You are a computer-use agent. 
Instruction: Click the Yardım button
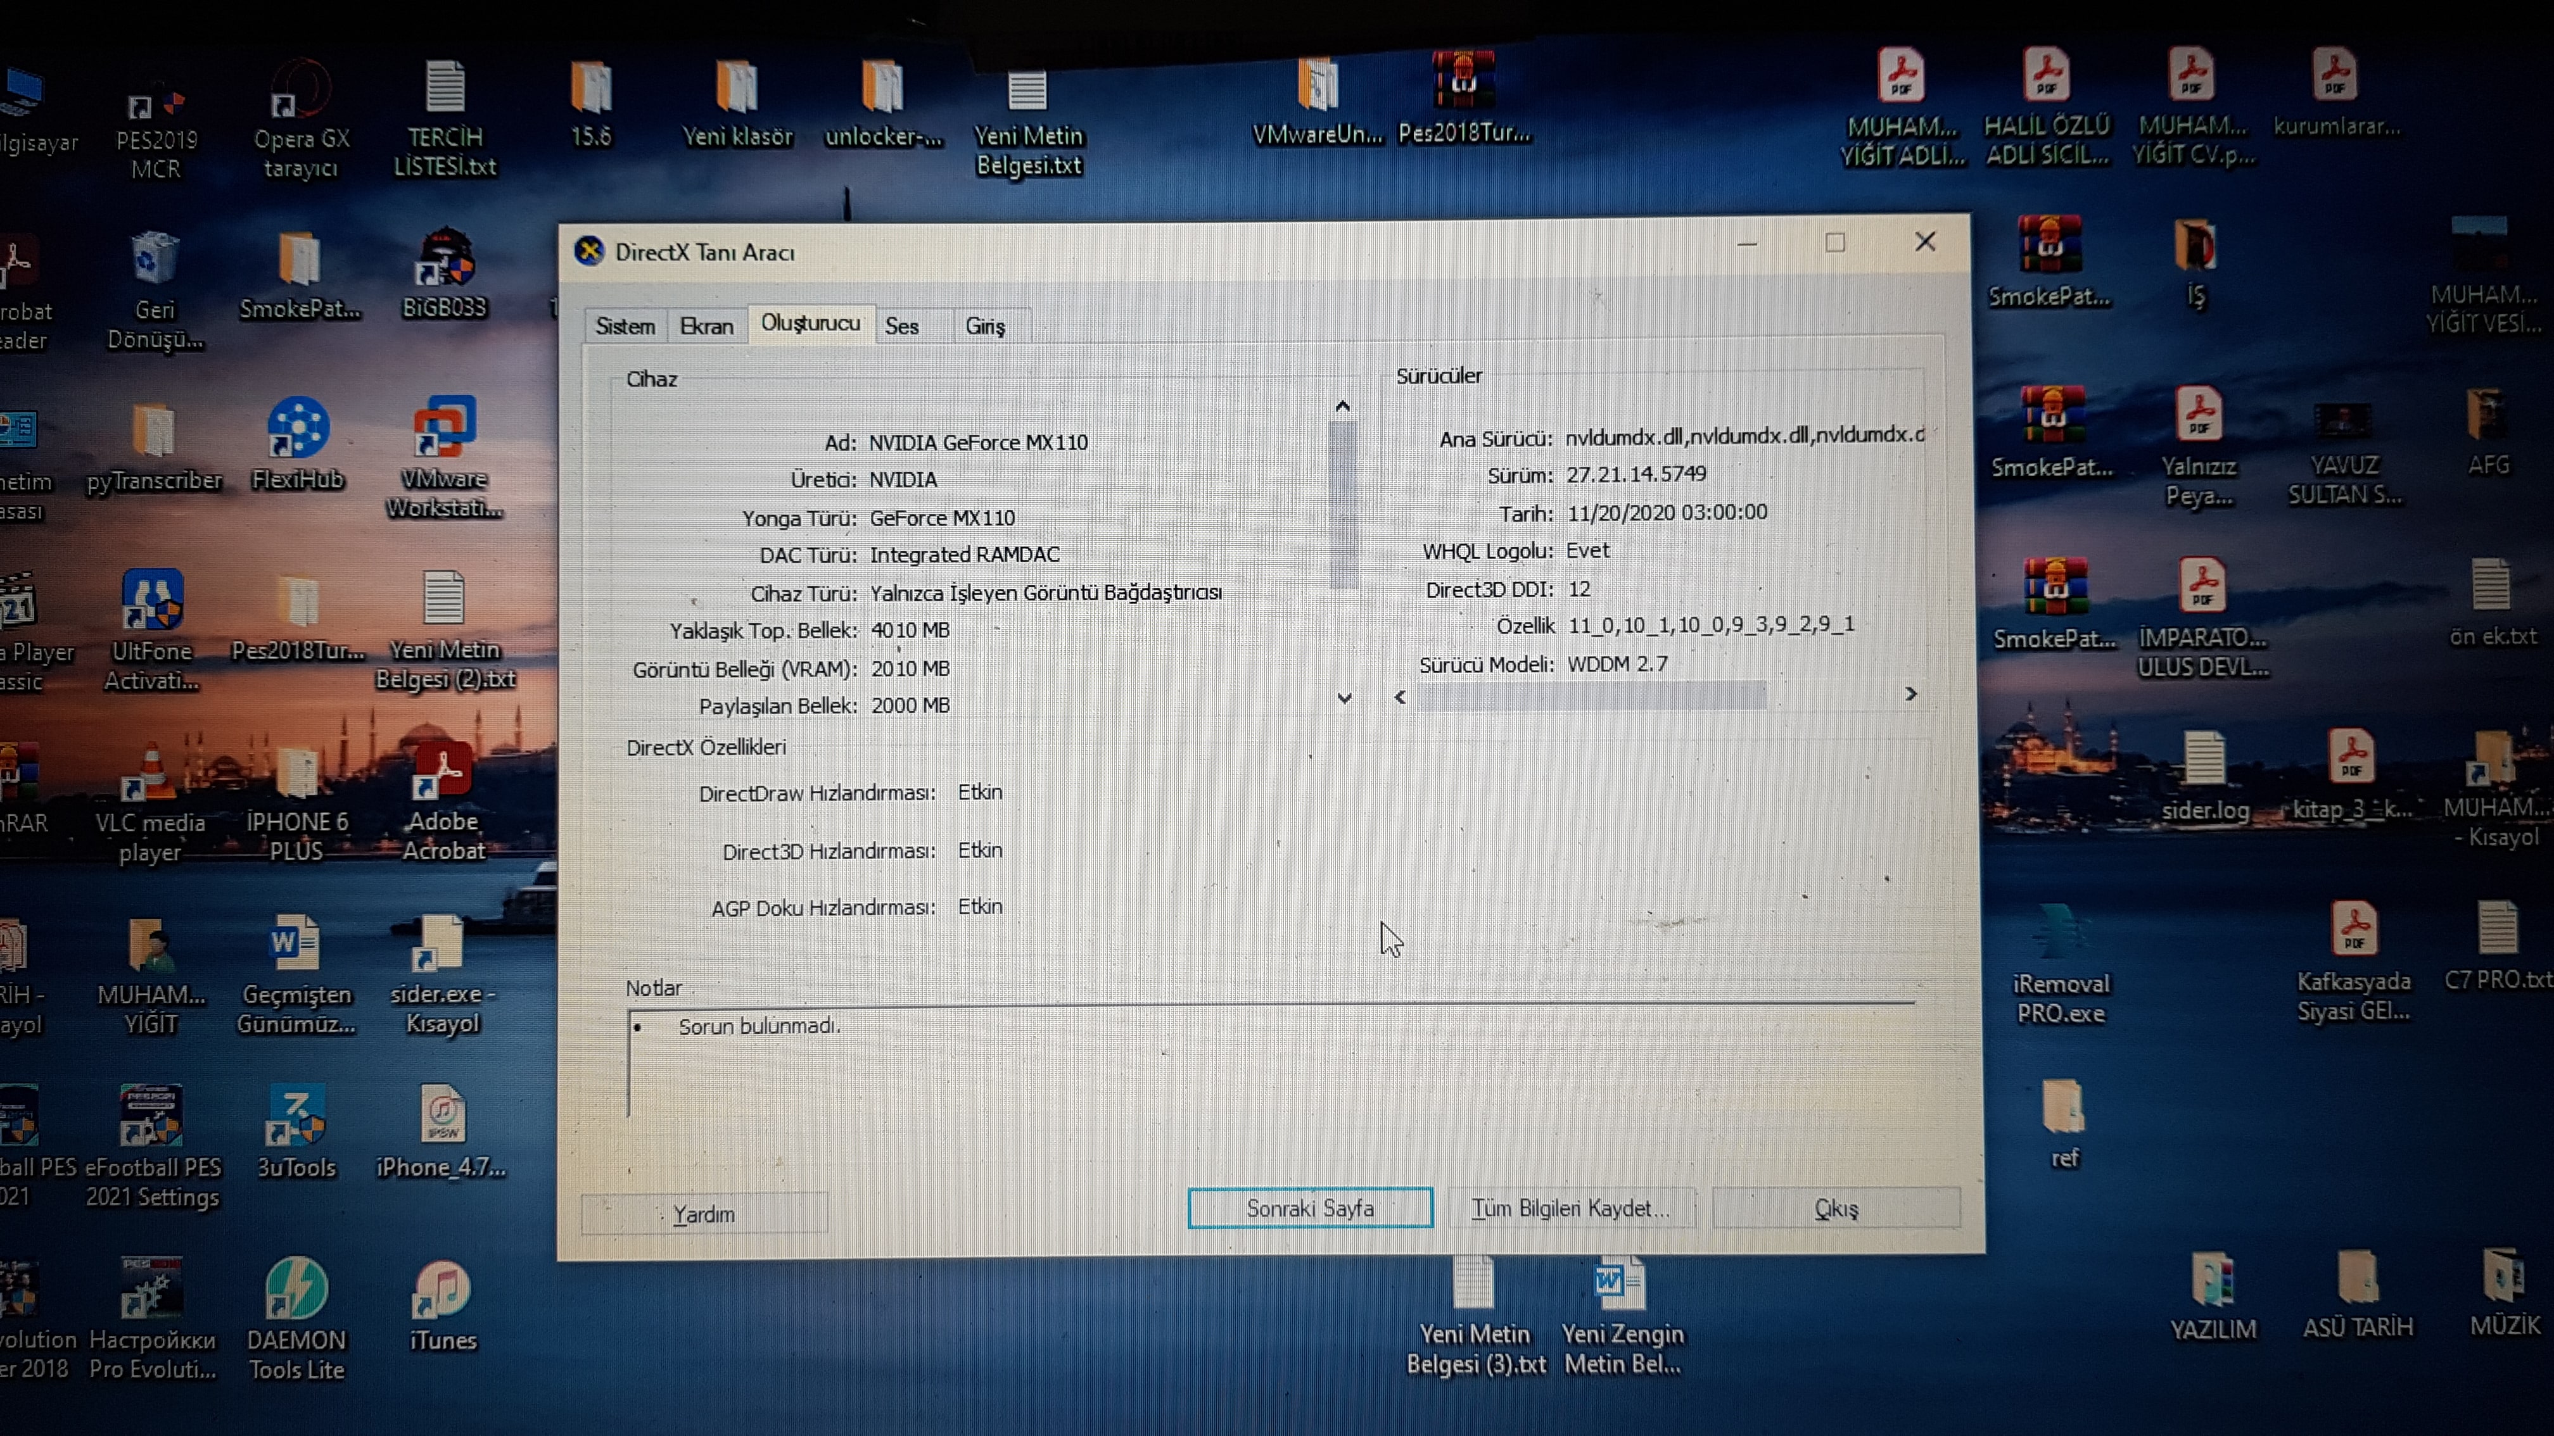coord(704,1214)
